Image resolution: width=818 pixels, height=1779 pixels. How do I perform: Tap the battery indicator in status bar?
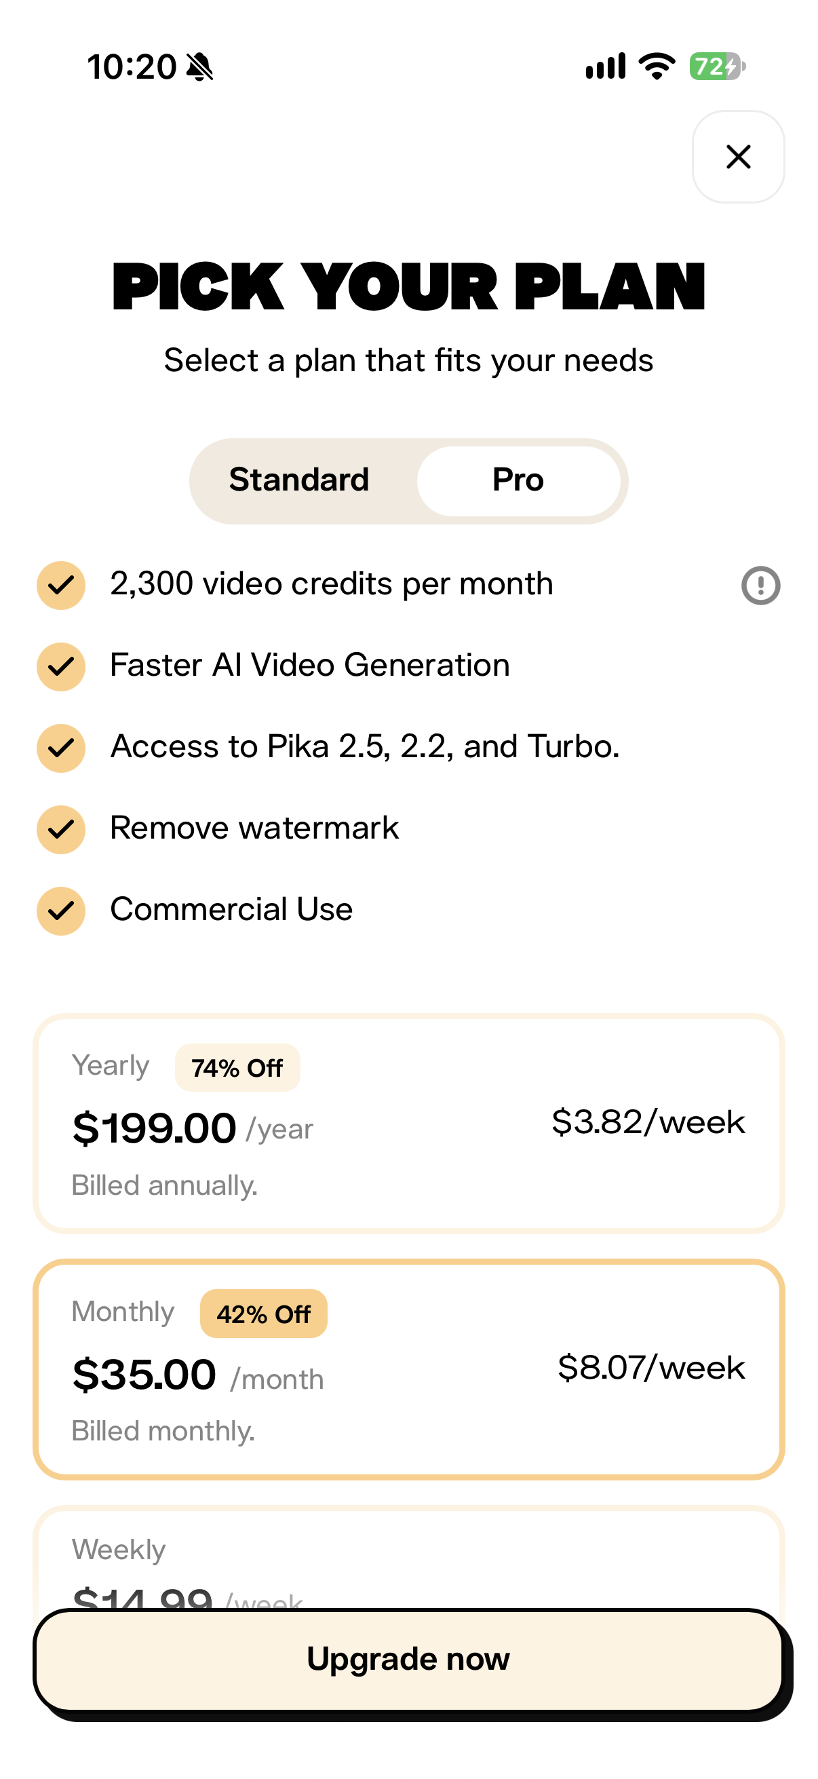(717, 66)
